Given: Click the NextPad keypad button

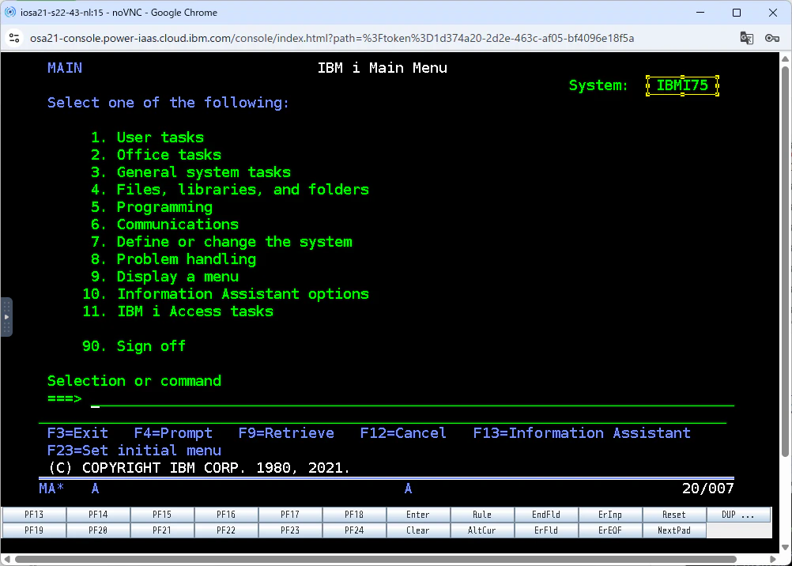Looking at the screenshot, I should (674, 530).
